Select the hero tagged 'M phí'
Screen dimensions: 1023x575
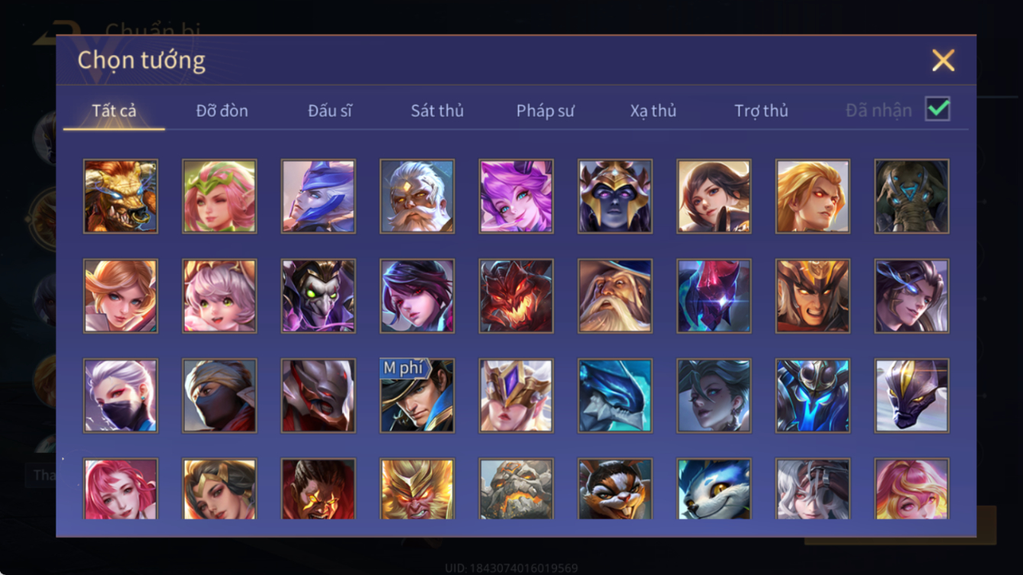[x=417, y=396]
